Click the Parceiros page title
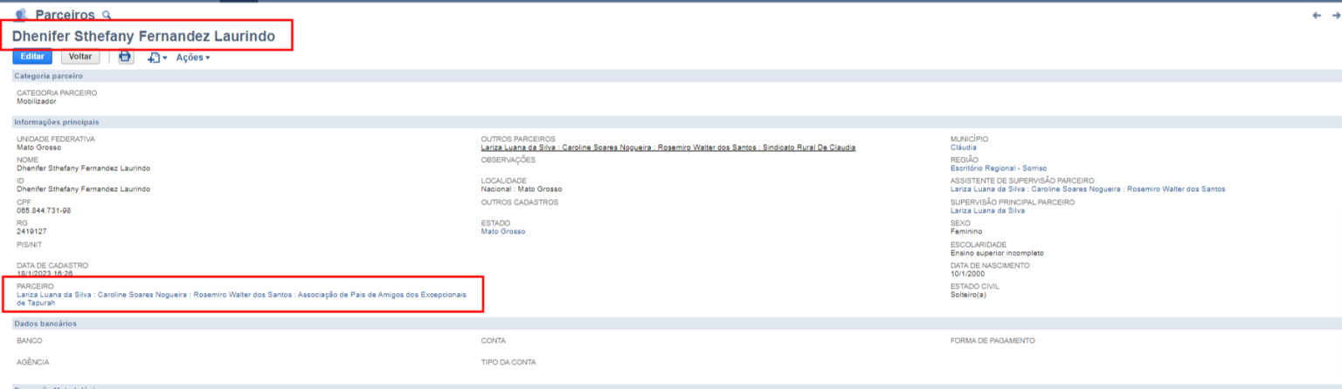This screenshot has height=389, width=1342. coord(65,15)
